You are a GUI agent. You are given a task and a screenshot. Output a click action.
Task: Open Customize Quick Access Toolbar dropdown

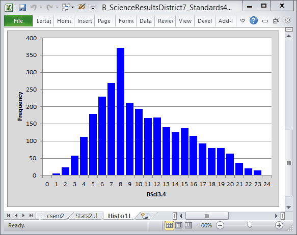(93, 8)
